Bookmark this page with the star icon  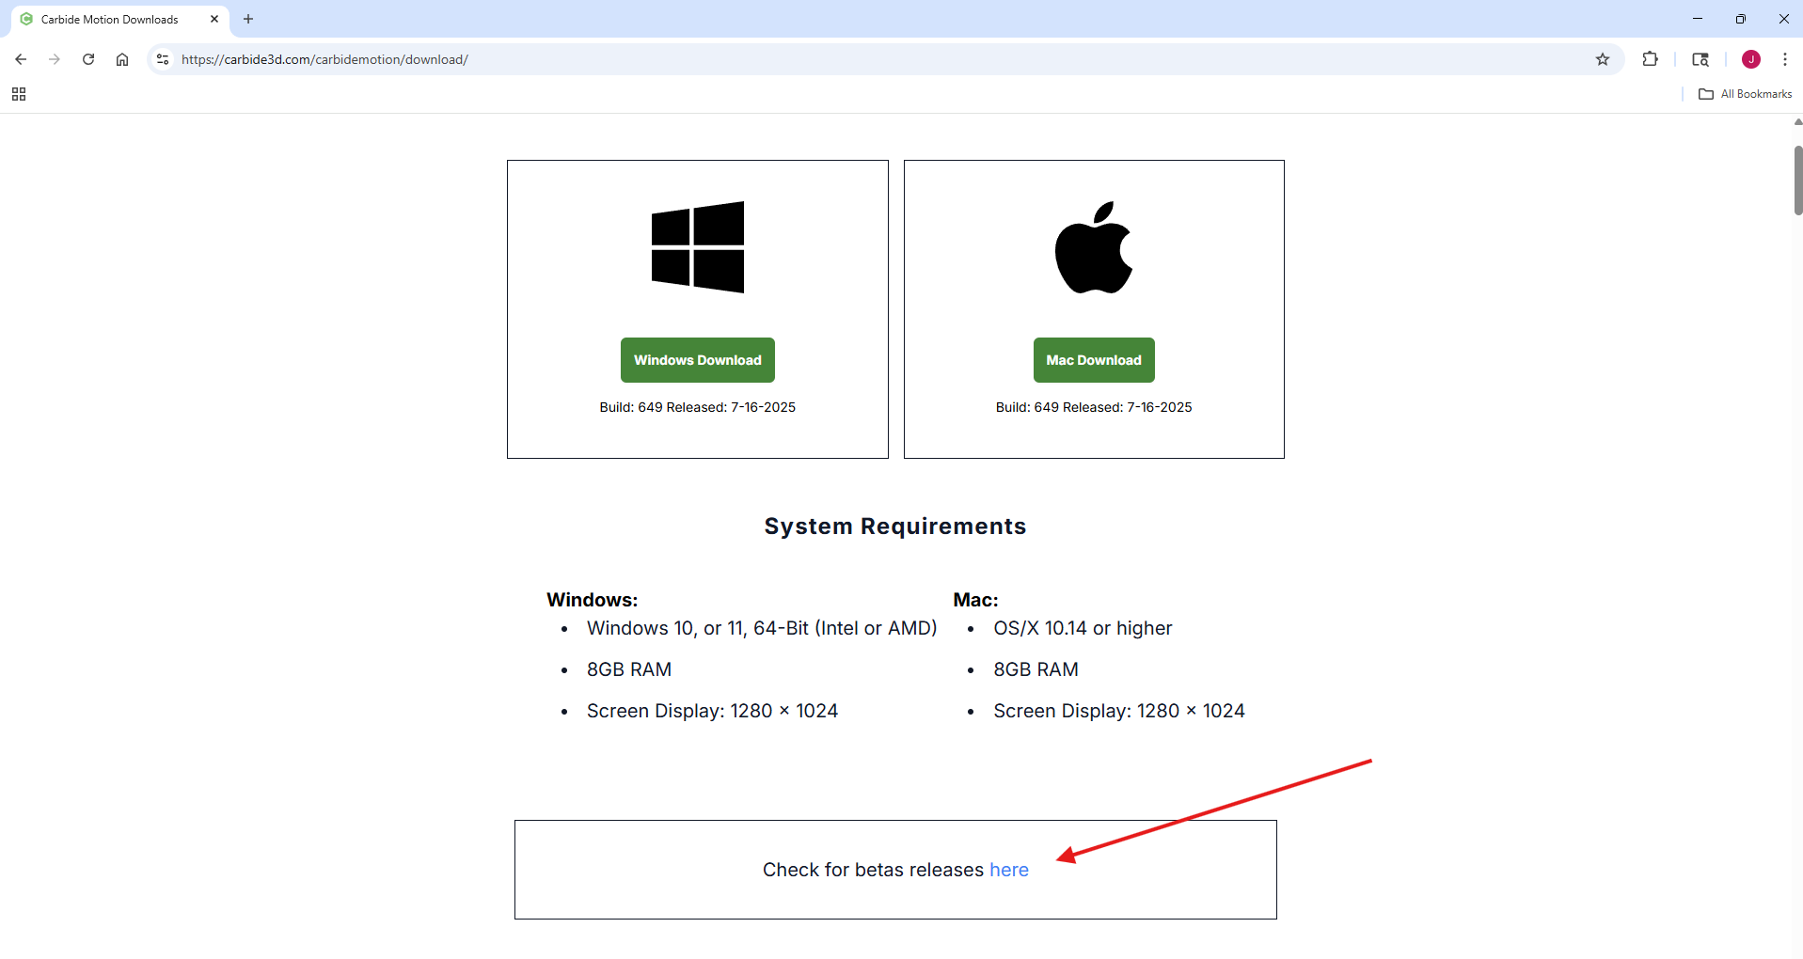click(1603, 59)
